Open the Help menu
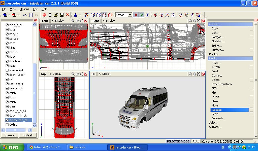Image resolution: width=258 pixels, height=151 pixels. (x=44, y=9)
